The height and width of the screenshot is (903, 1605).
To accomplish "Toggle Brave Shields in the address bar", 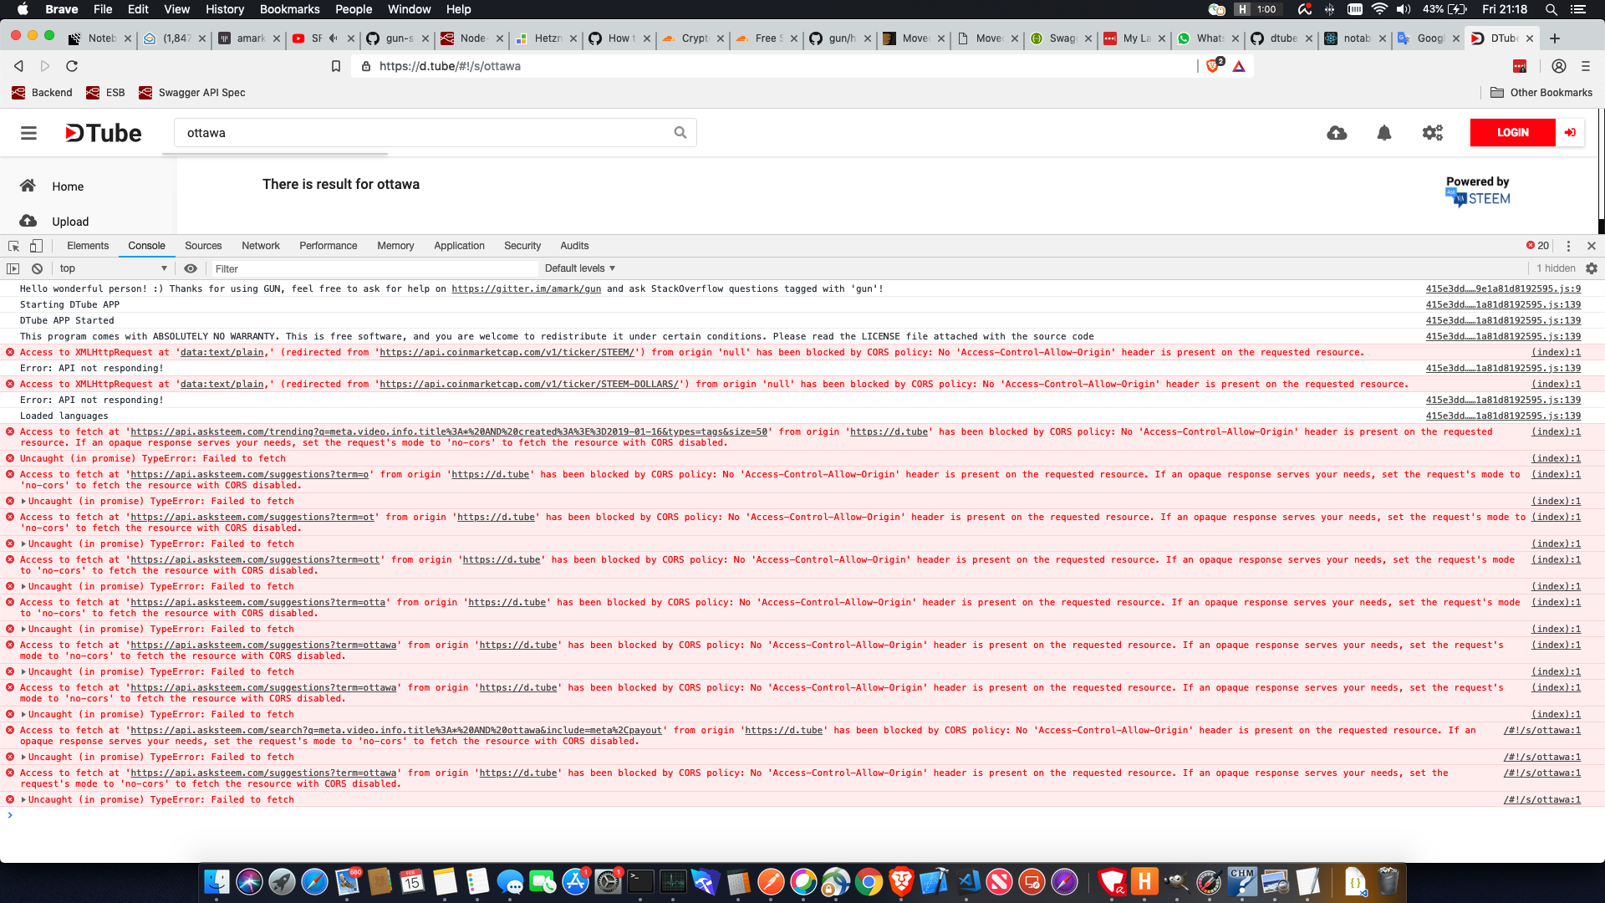I will click(1213, 65).
